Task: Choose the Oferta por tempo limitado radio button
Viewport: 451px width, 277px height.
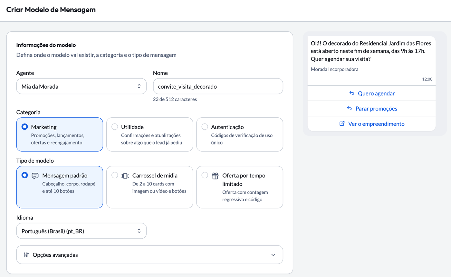Action: point(205,175)
